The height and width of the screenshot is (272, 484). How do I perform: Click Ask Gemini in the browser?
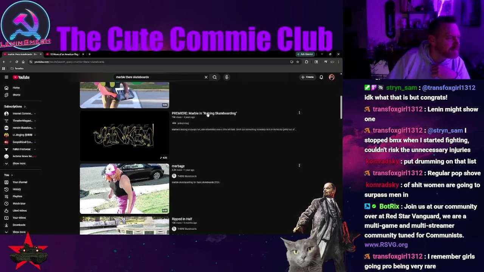click(x=305, y=54)
